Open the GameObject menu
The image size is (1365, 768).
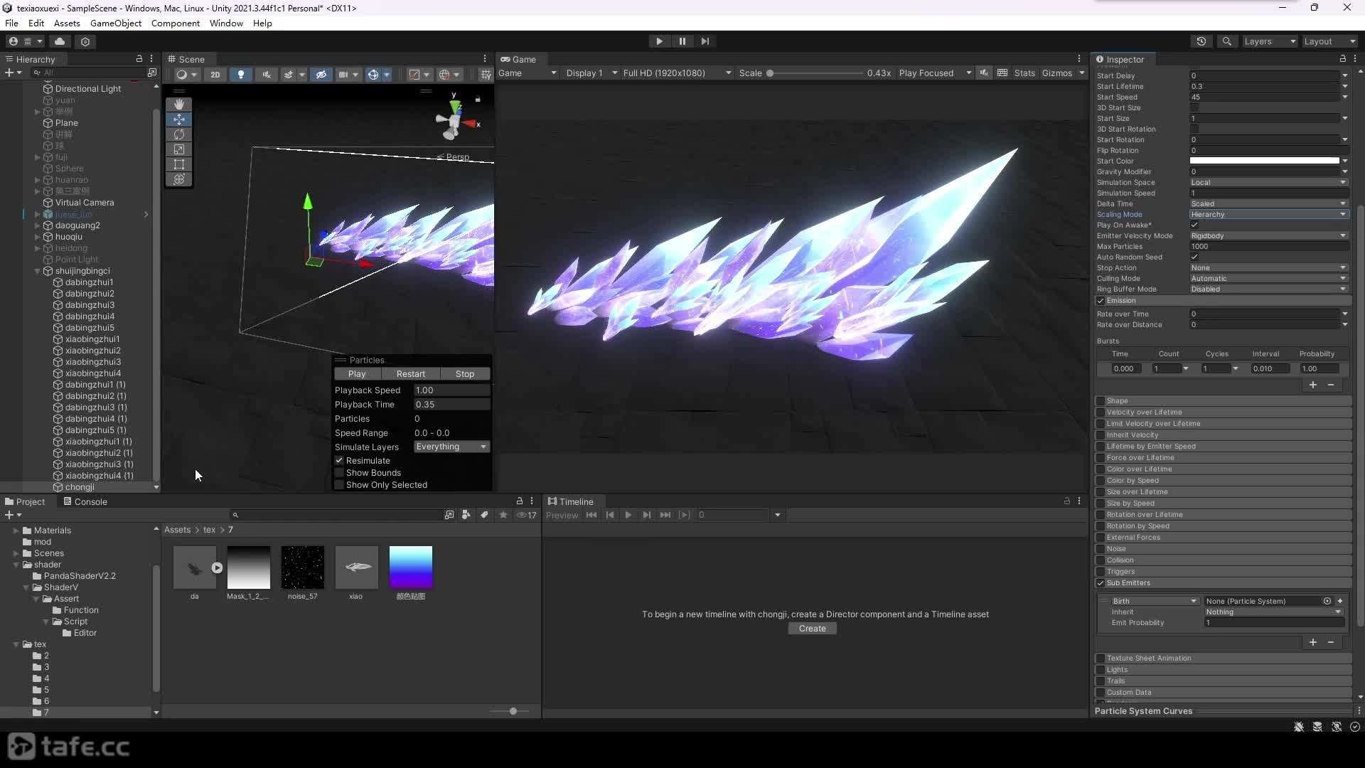[x=116, y=23]
